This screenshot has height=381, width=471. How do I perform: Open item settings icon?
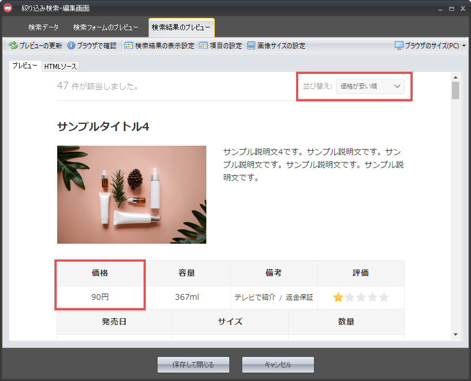(204, 46)
